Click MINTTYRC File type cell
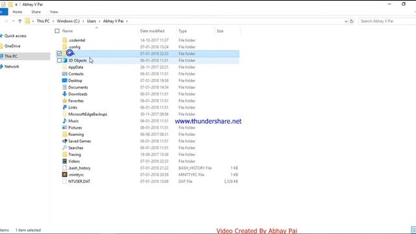 tap(191, 175)
